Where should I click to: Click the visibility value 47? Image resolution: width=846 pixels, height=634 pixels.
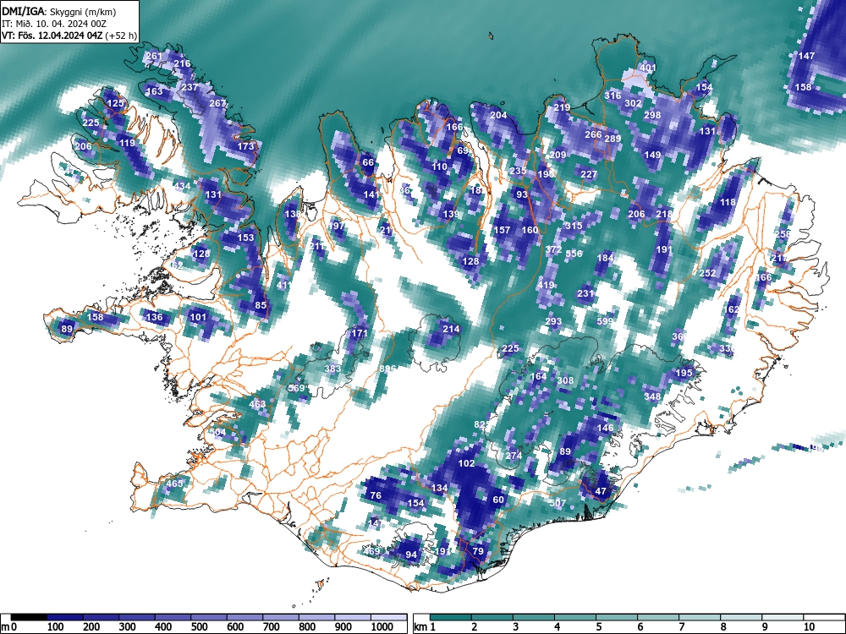click(x=601, y=491)
